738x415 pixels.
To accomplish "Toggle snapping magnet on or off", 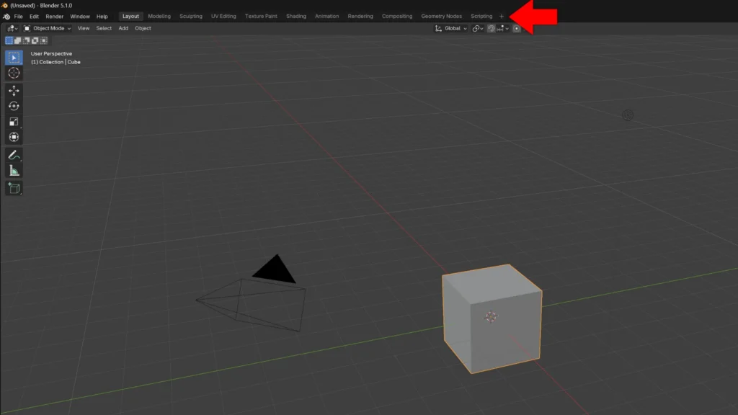I will [492, 28].
